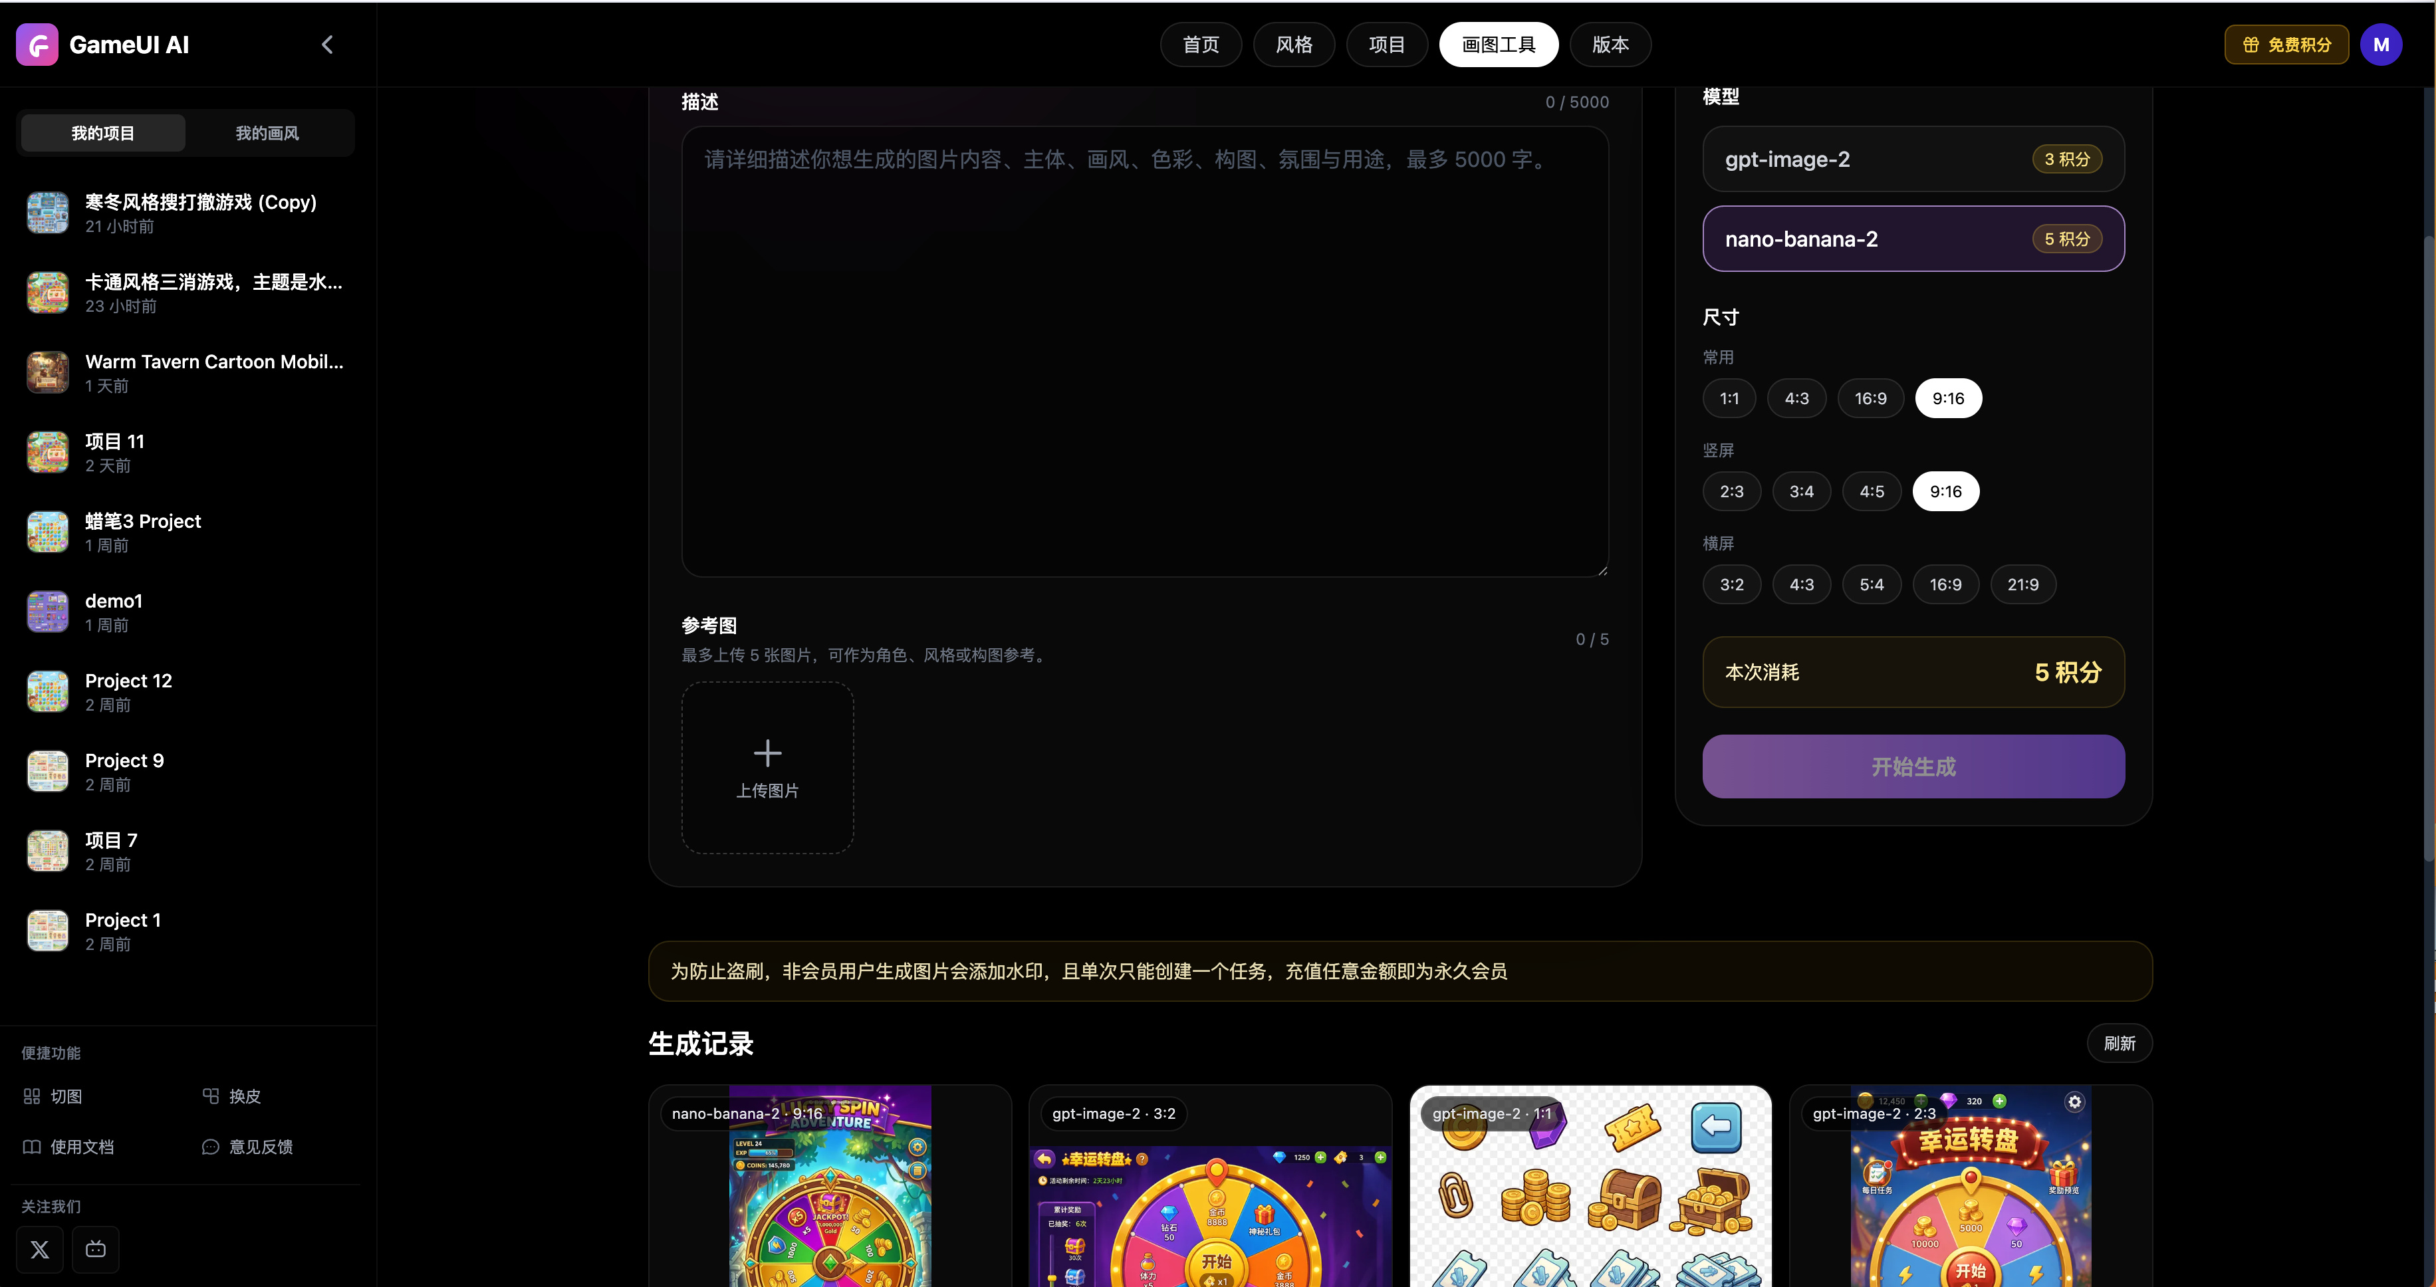Click the 免费积分 gift button

[x=2286, y=45]
